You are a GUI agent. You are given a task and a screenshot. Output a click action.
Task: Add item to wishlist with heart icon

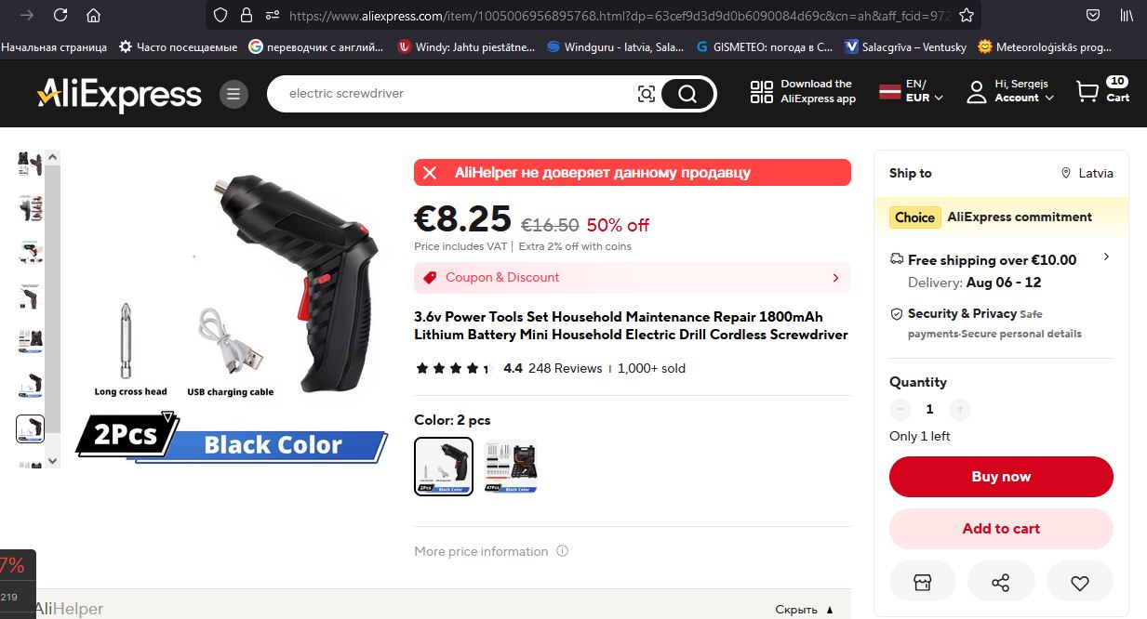1079,583
